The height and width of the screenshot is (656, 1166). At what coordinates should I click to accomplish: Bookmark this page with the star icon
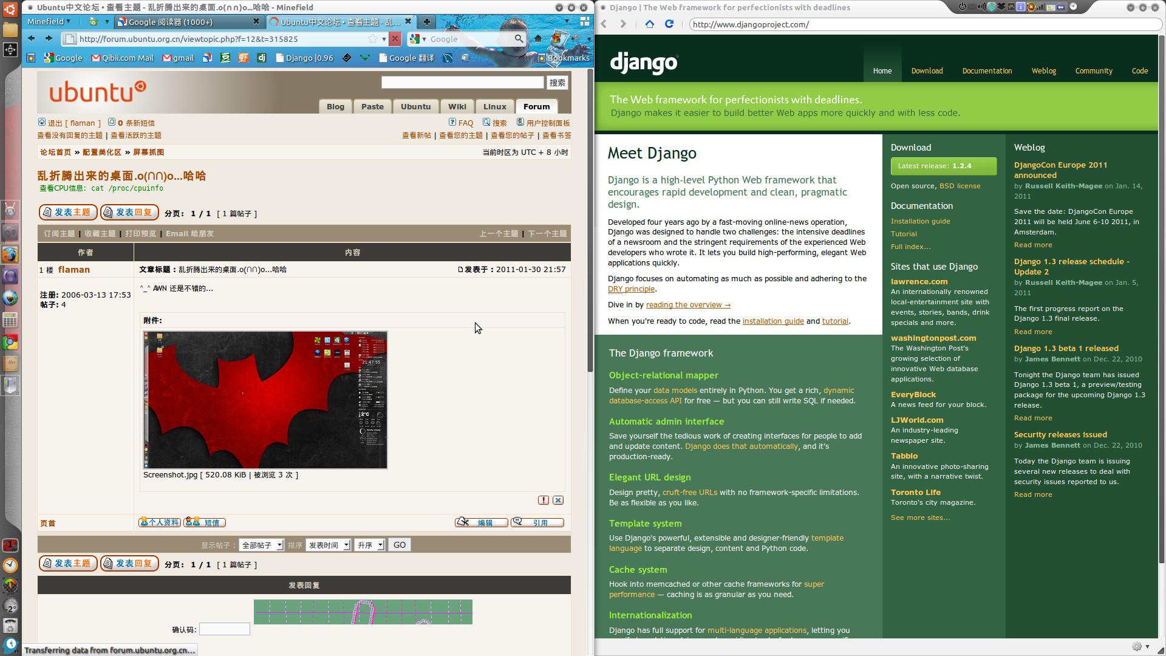coord(372,39)
